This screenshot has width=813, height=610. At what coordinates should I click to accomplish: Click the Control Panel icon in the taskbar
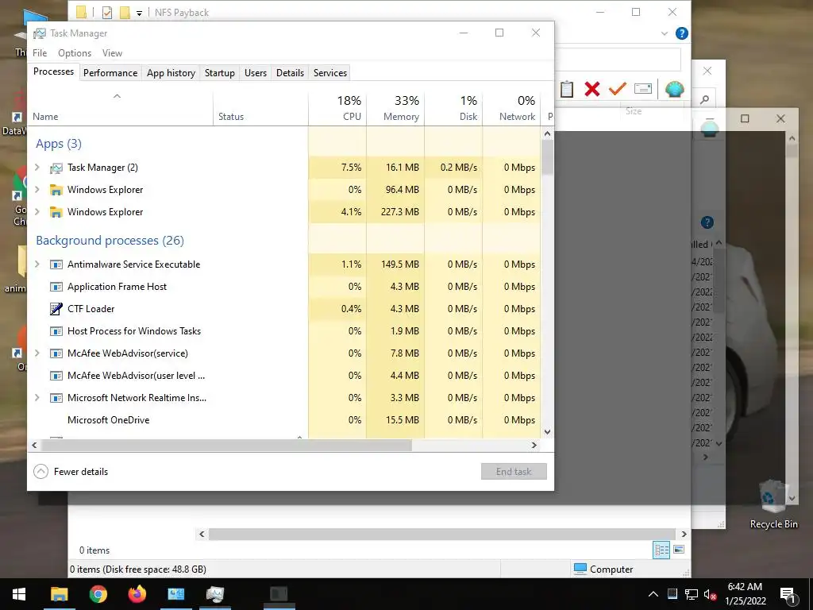click(x=175, y=594)
